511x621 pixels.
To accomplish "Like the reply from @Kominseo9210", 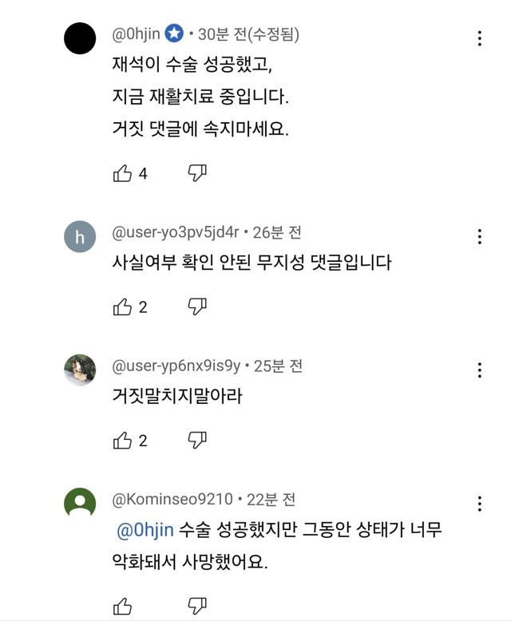I will pyautogui.click(x=122, y=605).
